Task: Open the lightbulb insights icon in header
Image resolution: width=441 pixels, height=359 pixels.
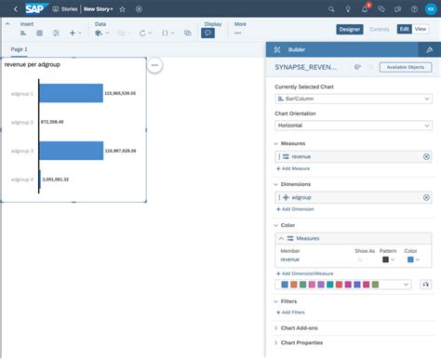Action: [348, 9]
